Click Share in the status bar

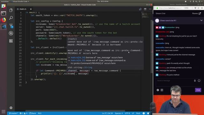pos(33,113)
